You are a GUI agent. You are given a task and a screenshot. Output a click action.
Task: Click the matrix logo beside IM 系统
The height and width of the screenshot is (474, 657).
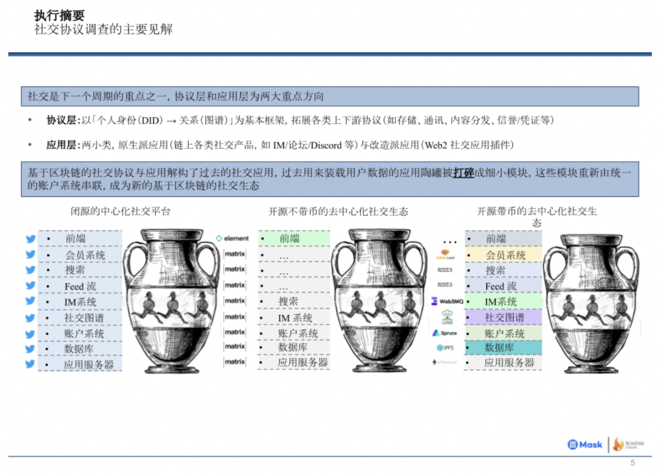(x=235, y=317)
